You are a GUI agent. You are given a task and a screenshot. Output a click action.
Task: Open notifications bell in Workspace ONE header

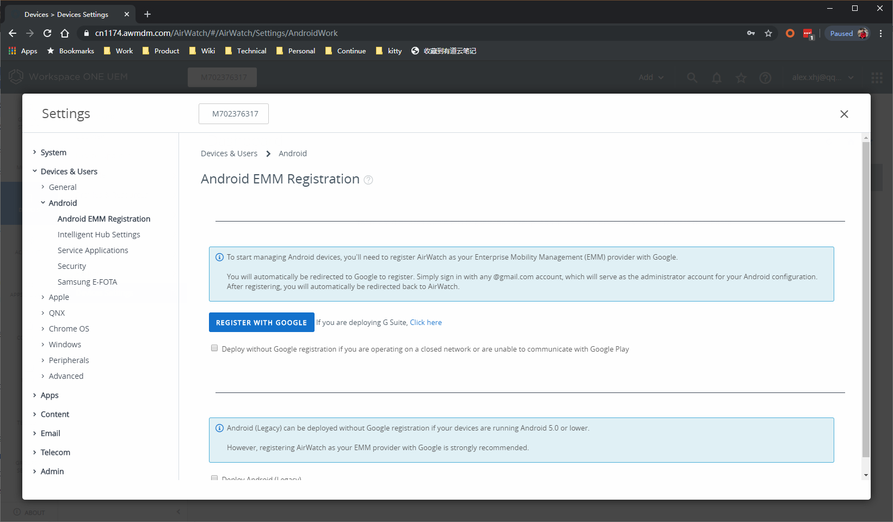pos(717,77)
